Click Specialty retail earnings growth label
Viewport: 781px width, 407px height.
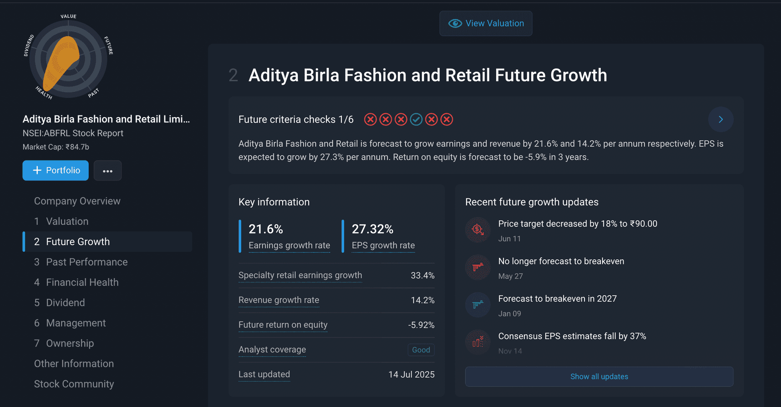point(300,275)
